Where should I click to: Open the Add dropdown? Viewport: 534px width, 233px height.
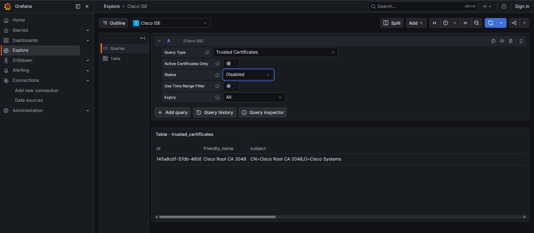416,23
